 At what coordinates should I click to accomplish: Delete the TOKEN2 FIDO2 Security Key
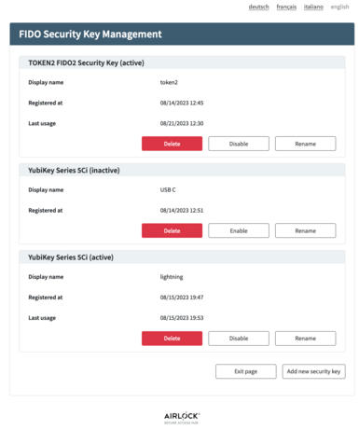(172, 144)
